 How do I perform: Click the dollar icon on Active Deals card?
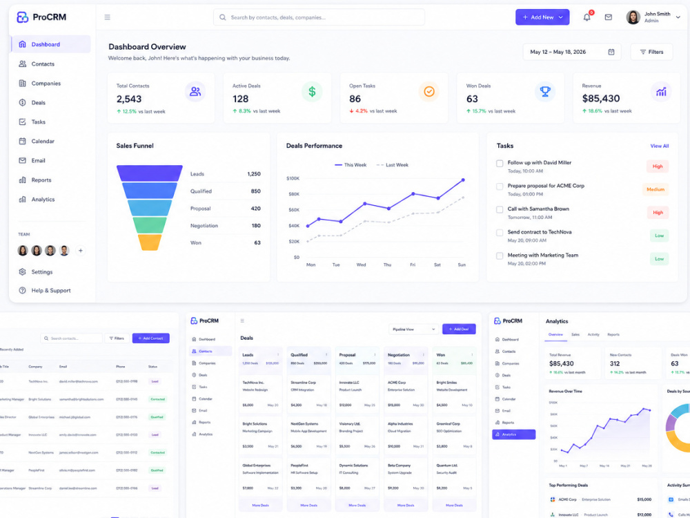[312, 92]
